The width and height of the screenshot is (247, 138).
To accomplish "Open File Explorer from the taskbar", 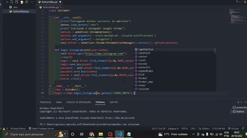I will pyautogui.click(x=101, y=134).
